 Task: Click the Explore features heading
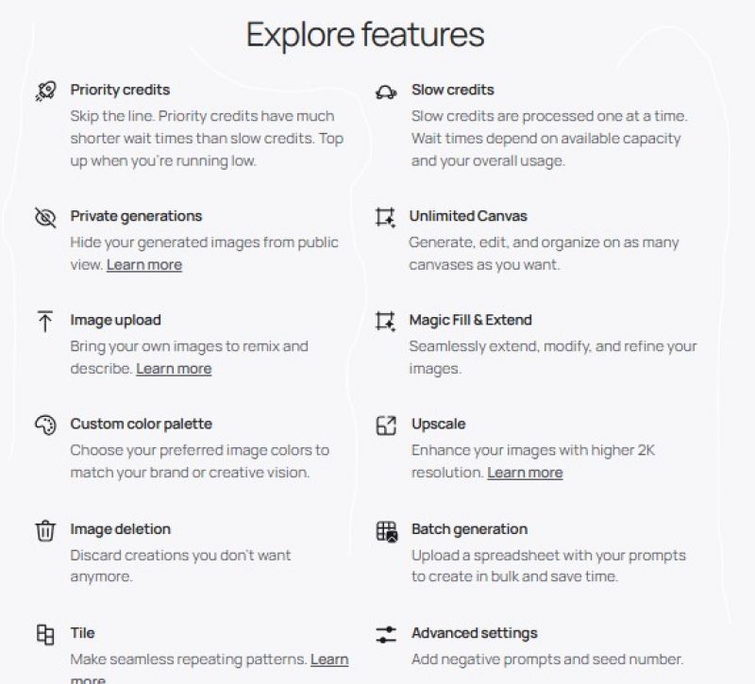tap(365, 35)
